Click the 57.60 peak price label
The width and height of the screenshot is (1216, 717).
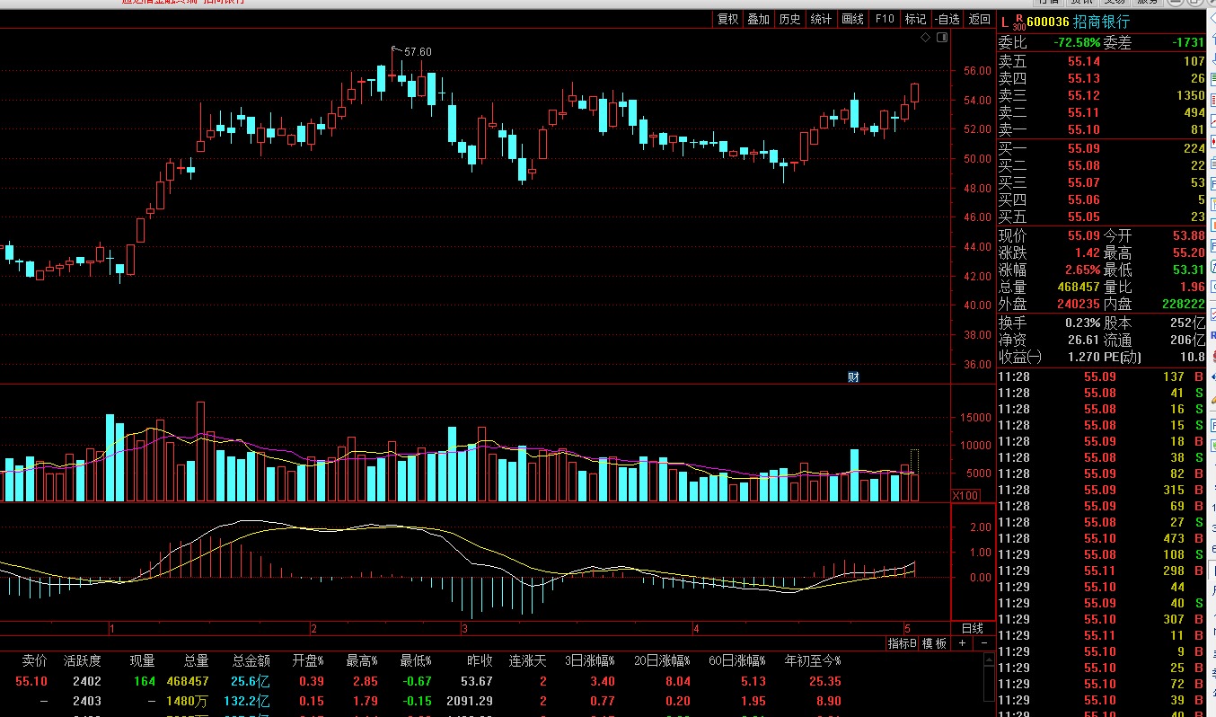tap(417, 52)
